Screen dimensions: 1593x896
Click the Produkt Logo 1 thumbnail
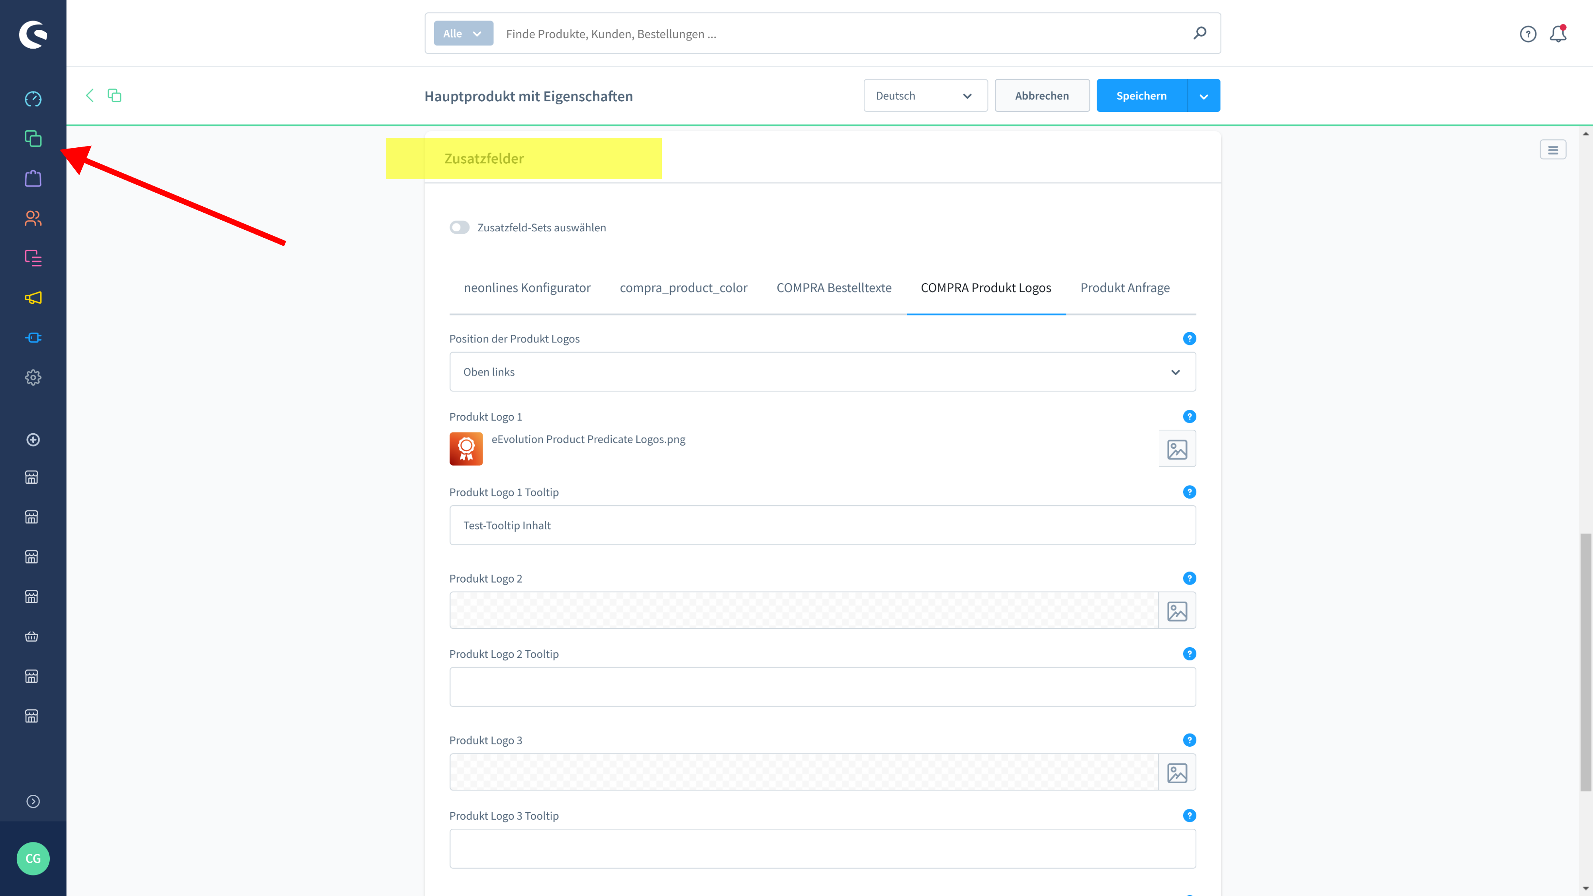coord(466,448)
